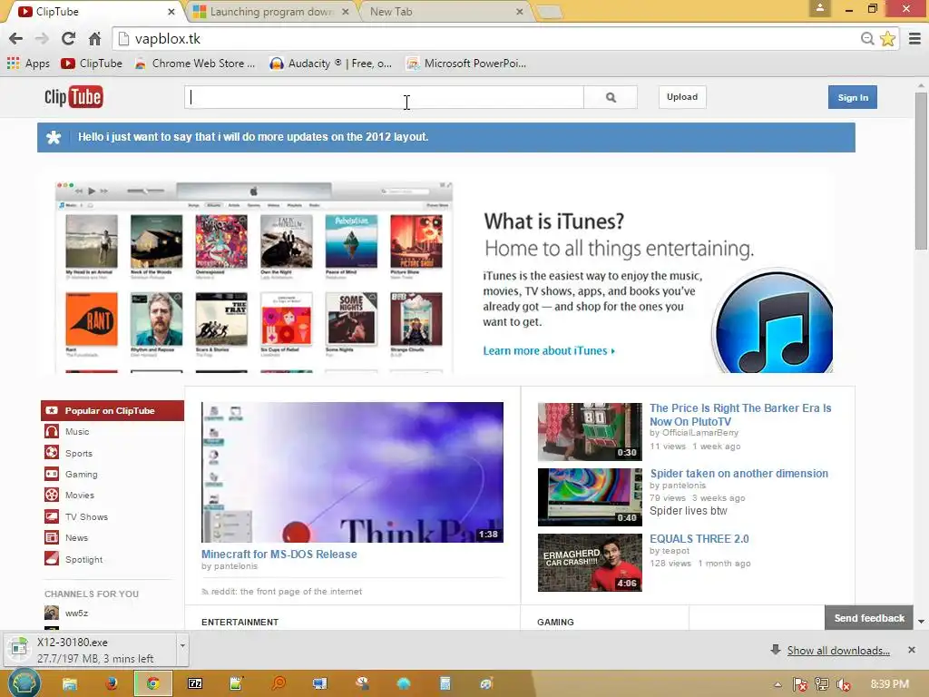Open the Apps bookmarks shortcut
Image resolution: width=929 pixels, height=697 pixels.
coord(28,64)
